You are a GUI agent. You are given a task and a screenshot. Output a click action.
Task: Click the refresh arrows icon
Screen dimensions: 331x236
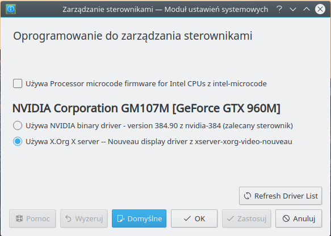point(248,196)
